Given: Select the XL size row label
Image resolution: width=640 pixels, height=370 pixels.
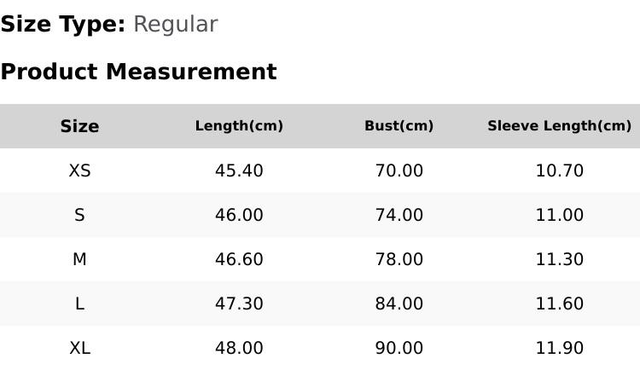Looking at the screenshot, I should (x=79, y=349).
